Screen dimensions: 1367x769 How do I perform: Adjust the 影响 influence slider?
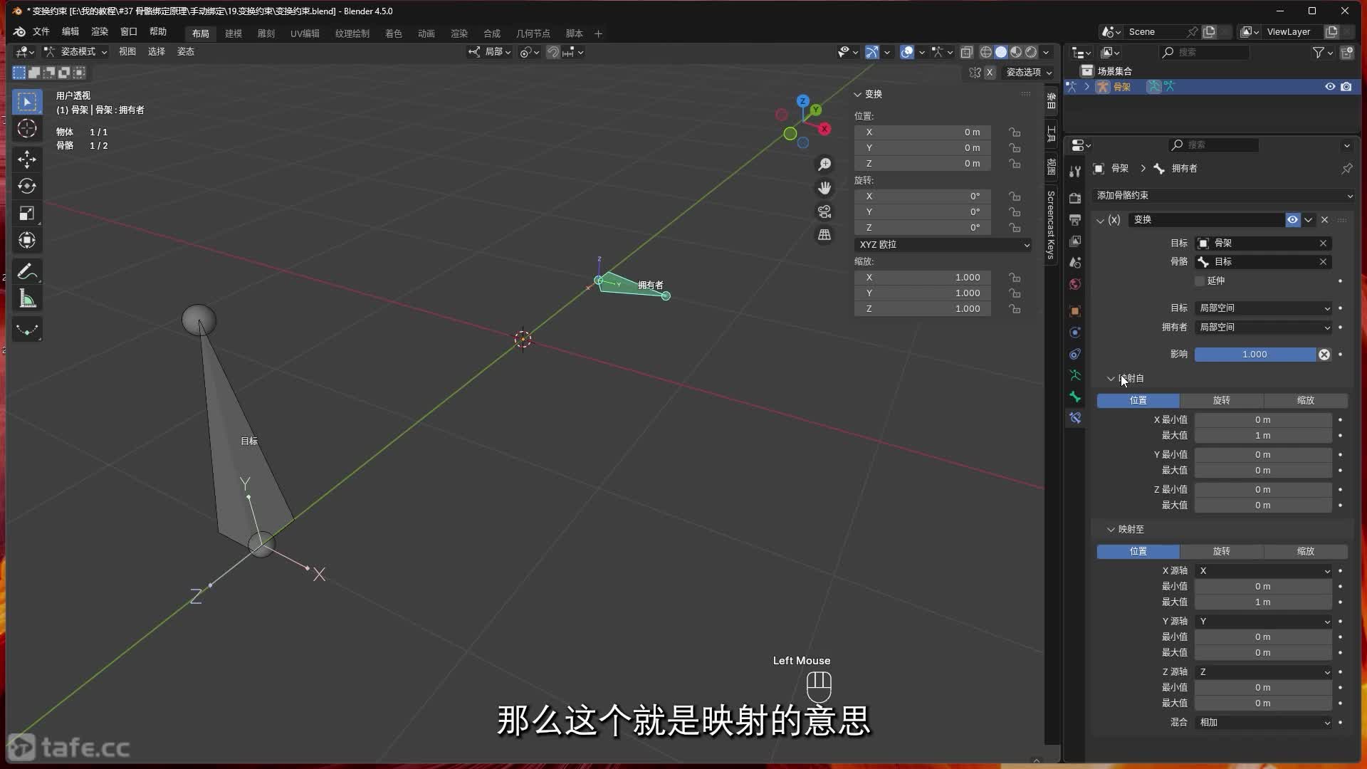point(1255,355)
